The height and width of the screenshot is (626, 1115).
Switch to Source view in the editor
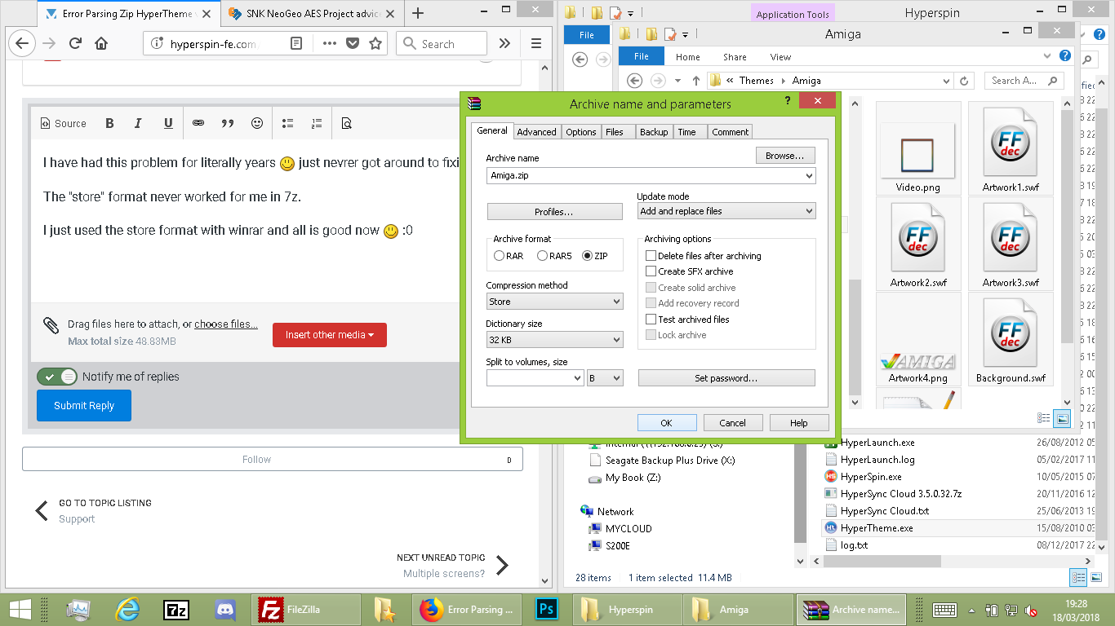64,123
